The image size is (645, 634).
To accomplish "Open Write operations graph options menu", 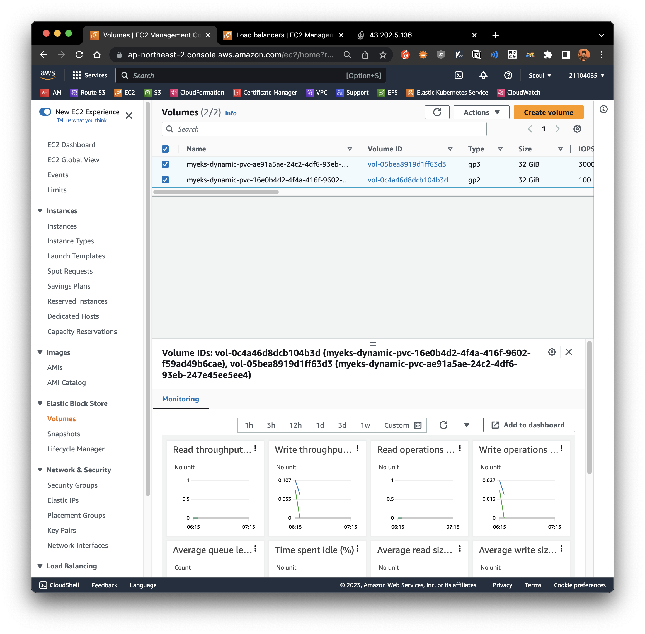I will tap(561, 449).
